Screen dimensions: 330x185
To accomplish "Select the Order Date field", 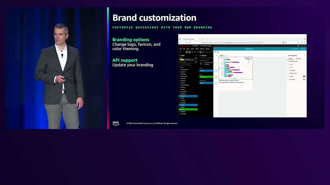I will (x=184, y=92).
